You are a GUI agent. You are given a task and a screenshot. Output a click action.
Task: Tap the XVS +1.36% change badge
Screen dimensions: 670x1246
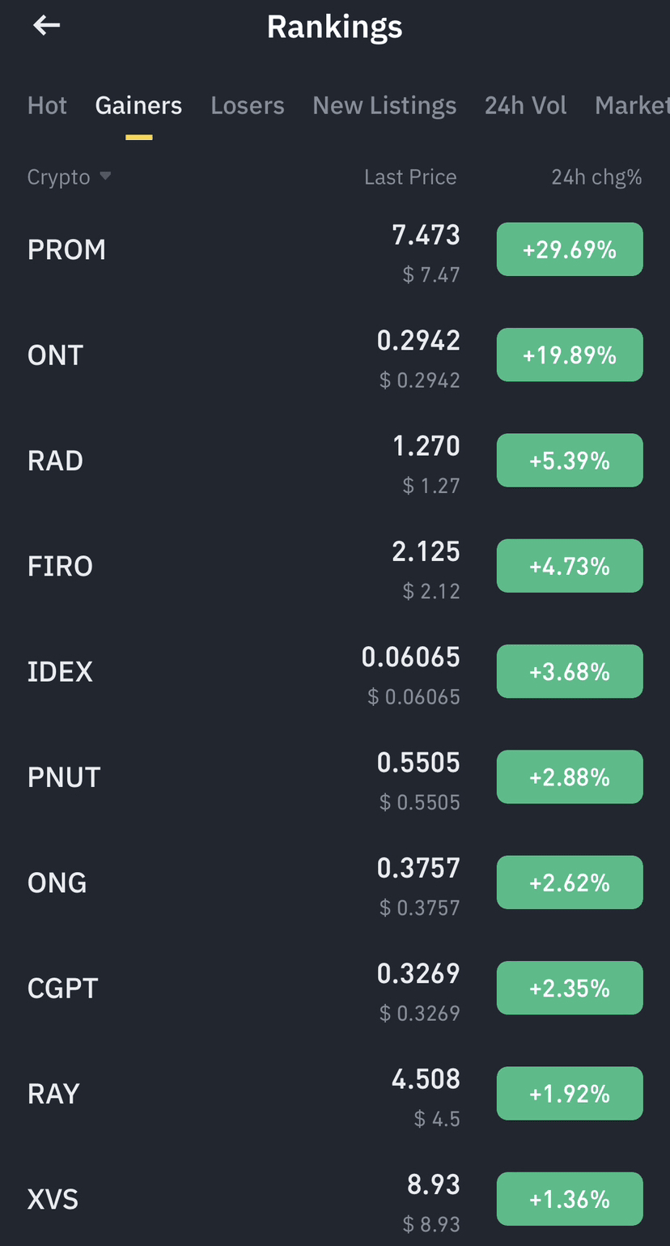pos(570,1199)
